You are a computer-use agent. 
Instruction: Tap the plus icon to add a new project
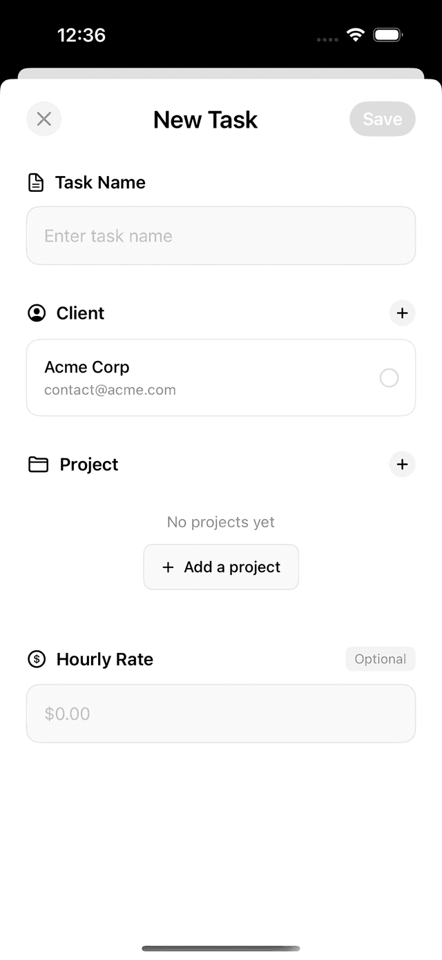point(402,464)
